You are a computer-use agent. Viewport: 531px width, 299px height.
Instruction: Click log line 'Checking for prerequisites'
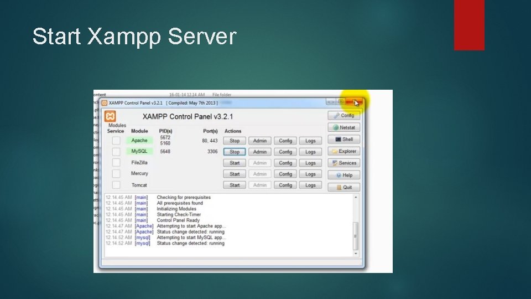click(184, 197)
